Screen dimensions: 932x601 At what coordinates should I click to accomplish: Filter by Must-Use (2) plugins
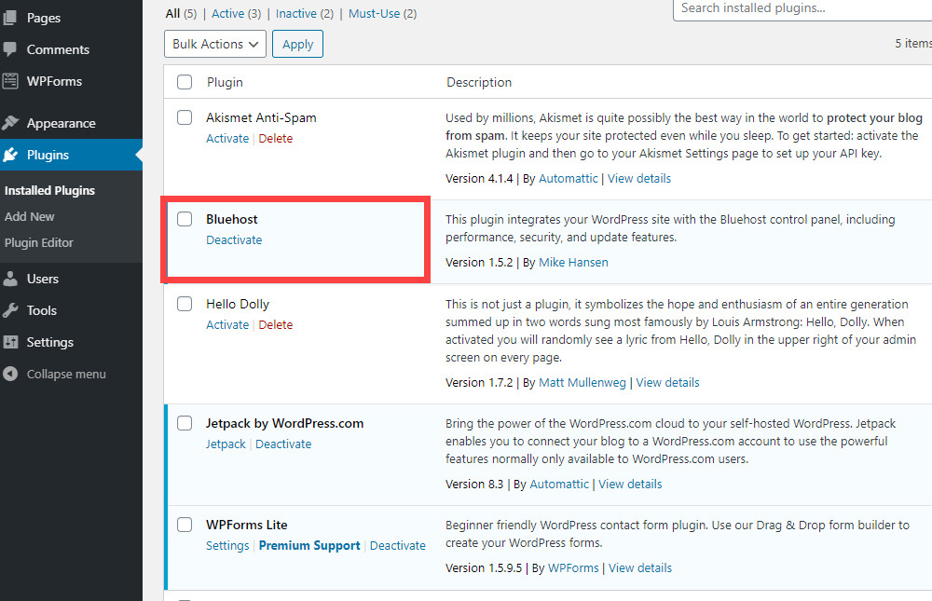[x=382, y=13]
